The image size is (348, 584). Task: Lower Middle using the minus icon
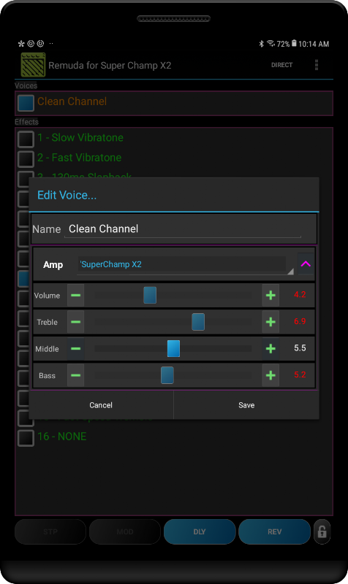point(76,349)
